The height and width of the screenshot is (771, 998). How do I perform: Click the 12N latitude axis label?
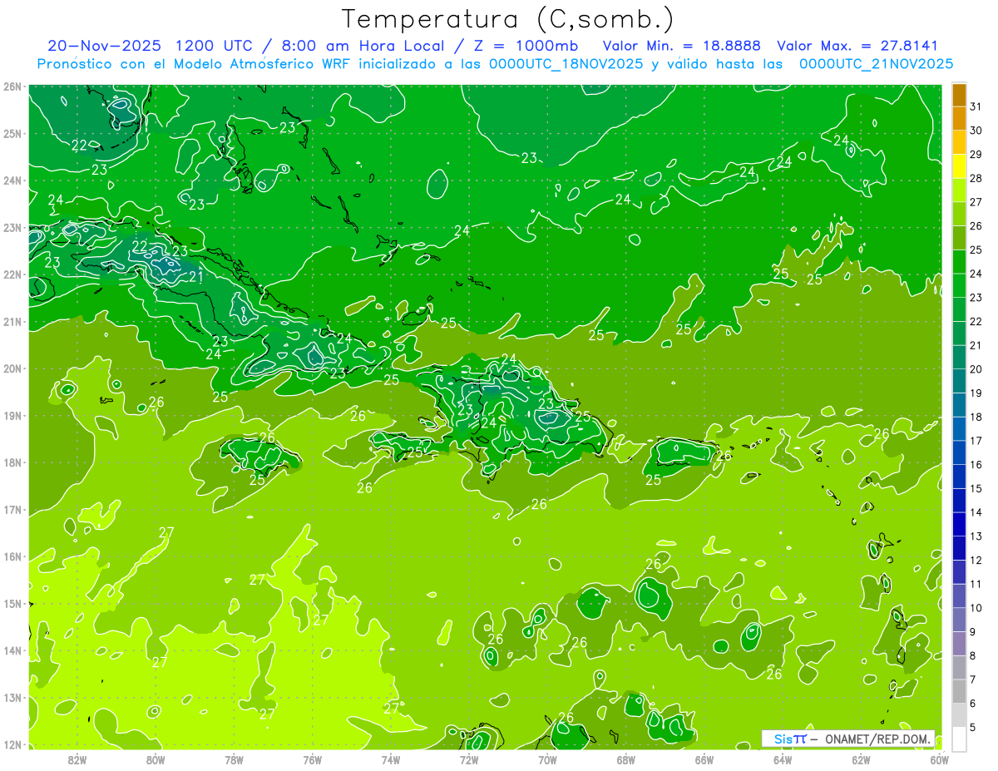click(x=12, y=744)
